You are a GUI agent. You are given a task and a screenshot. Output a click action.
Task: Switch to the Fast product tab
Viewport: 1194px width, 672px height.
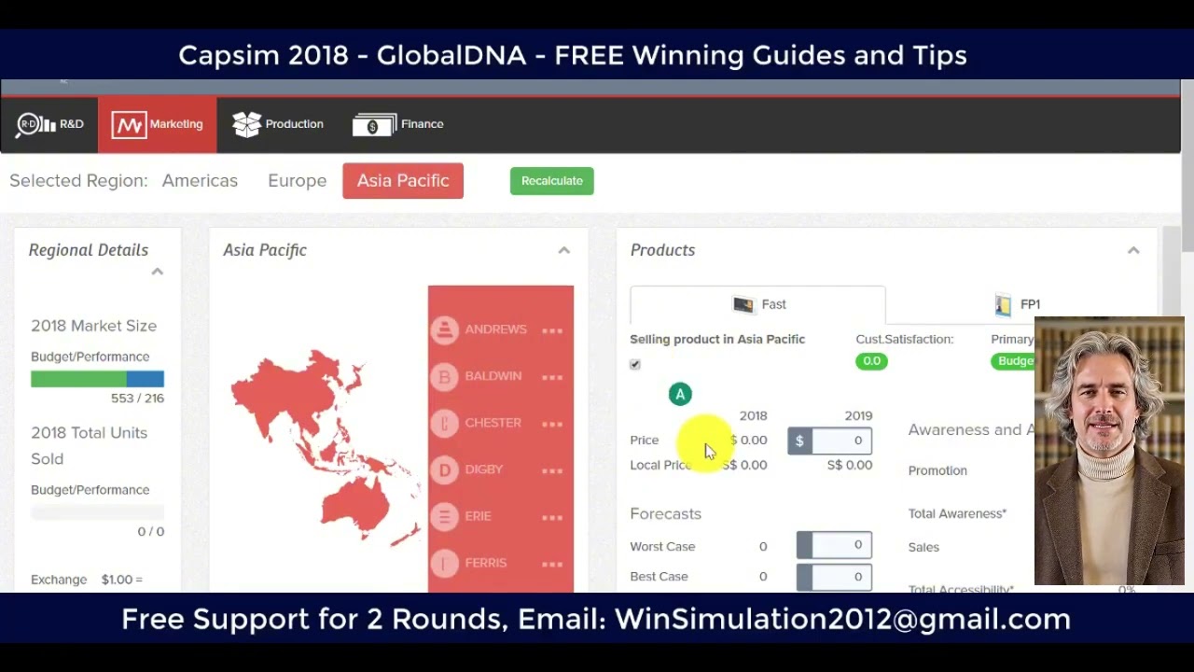[x=757, y=304]
